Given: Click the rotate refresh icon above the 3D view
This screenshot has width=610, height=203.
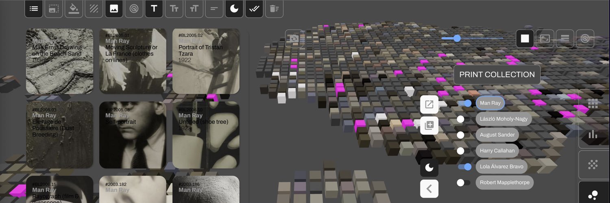Looking at the screenshot, I should point(294,39).
